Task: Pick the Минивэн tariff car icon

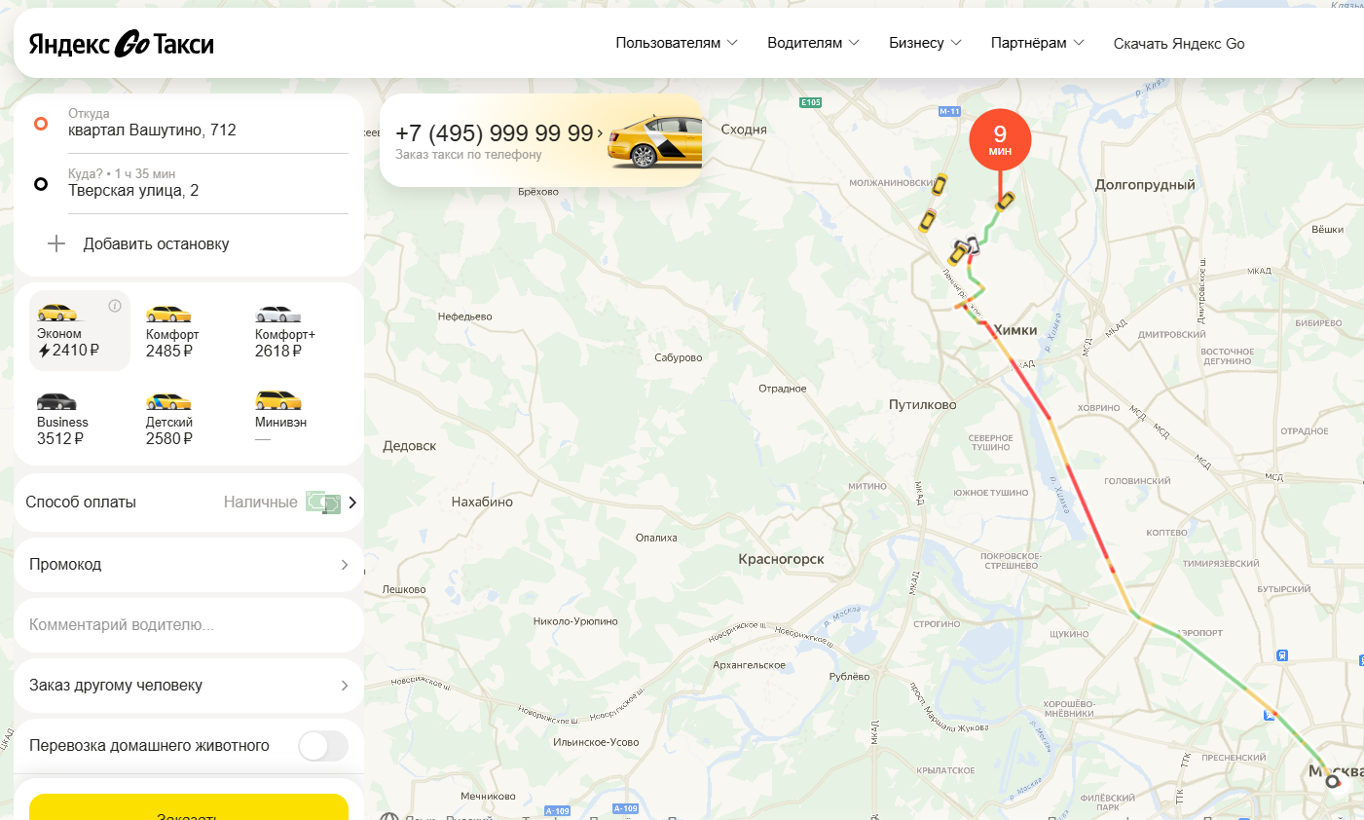Action: pyautogui.click(x=277, y=400)
